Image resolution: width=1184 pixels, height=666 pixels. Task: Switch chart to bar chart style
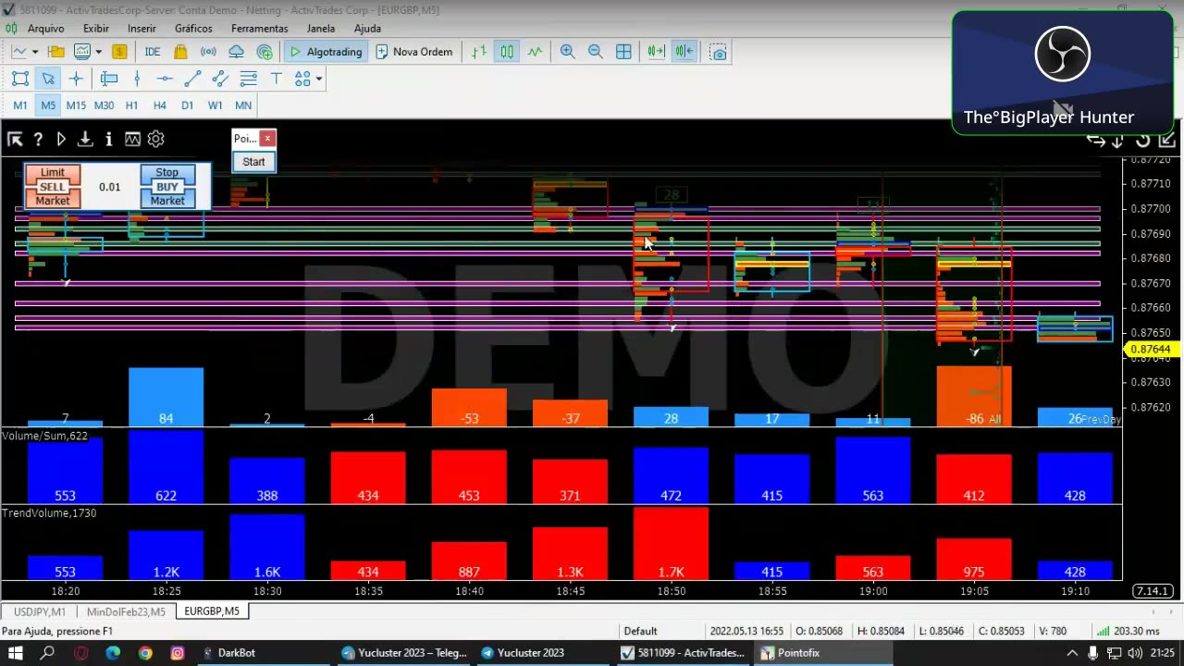point(479,52)
